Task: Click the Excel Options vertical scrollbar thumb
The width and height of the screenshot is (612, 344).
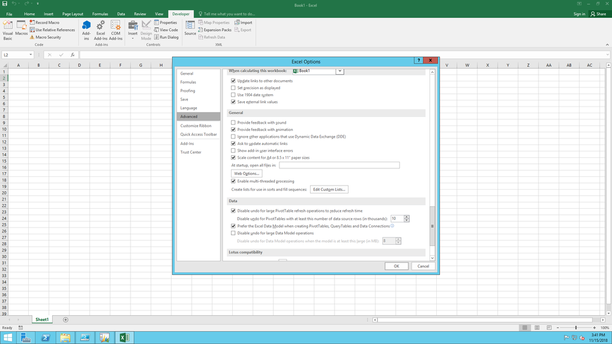Action: pyautogui.click(x=432, y=226)
